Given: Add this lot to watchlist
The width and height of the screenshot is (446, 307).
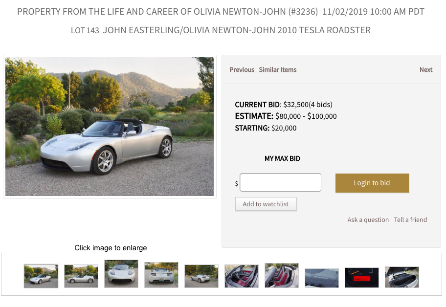Looking at the screenshot, I should click(266, 204).
